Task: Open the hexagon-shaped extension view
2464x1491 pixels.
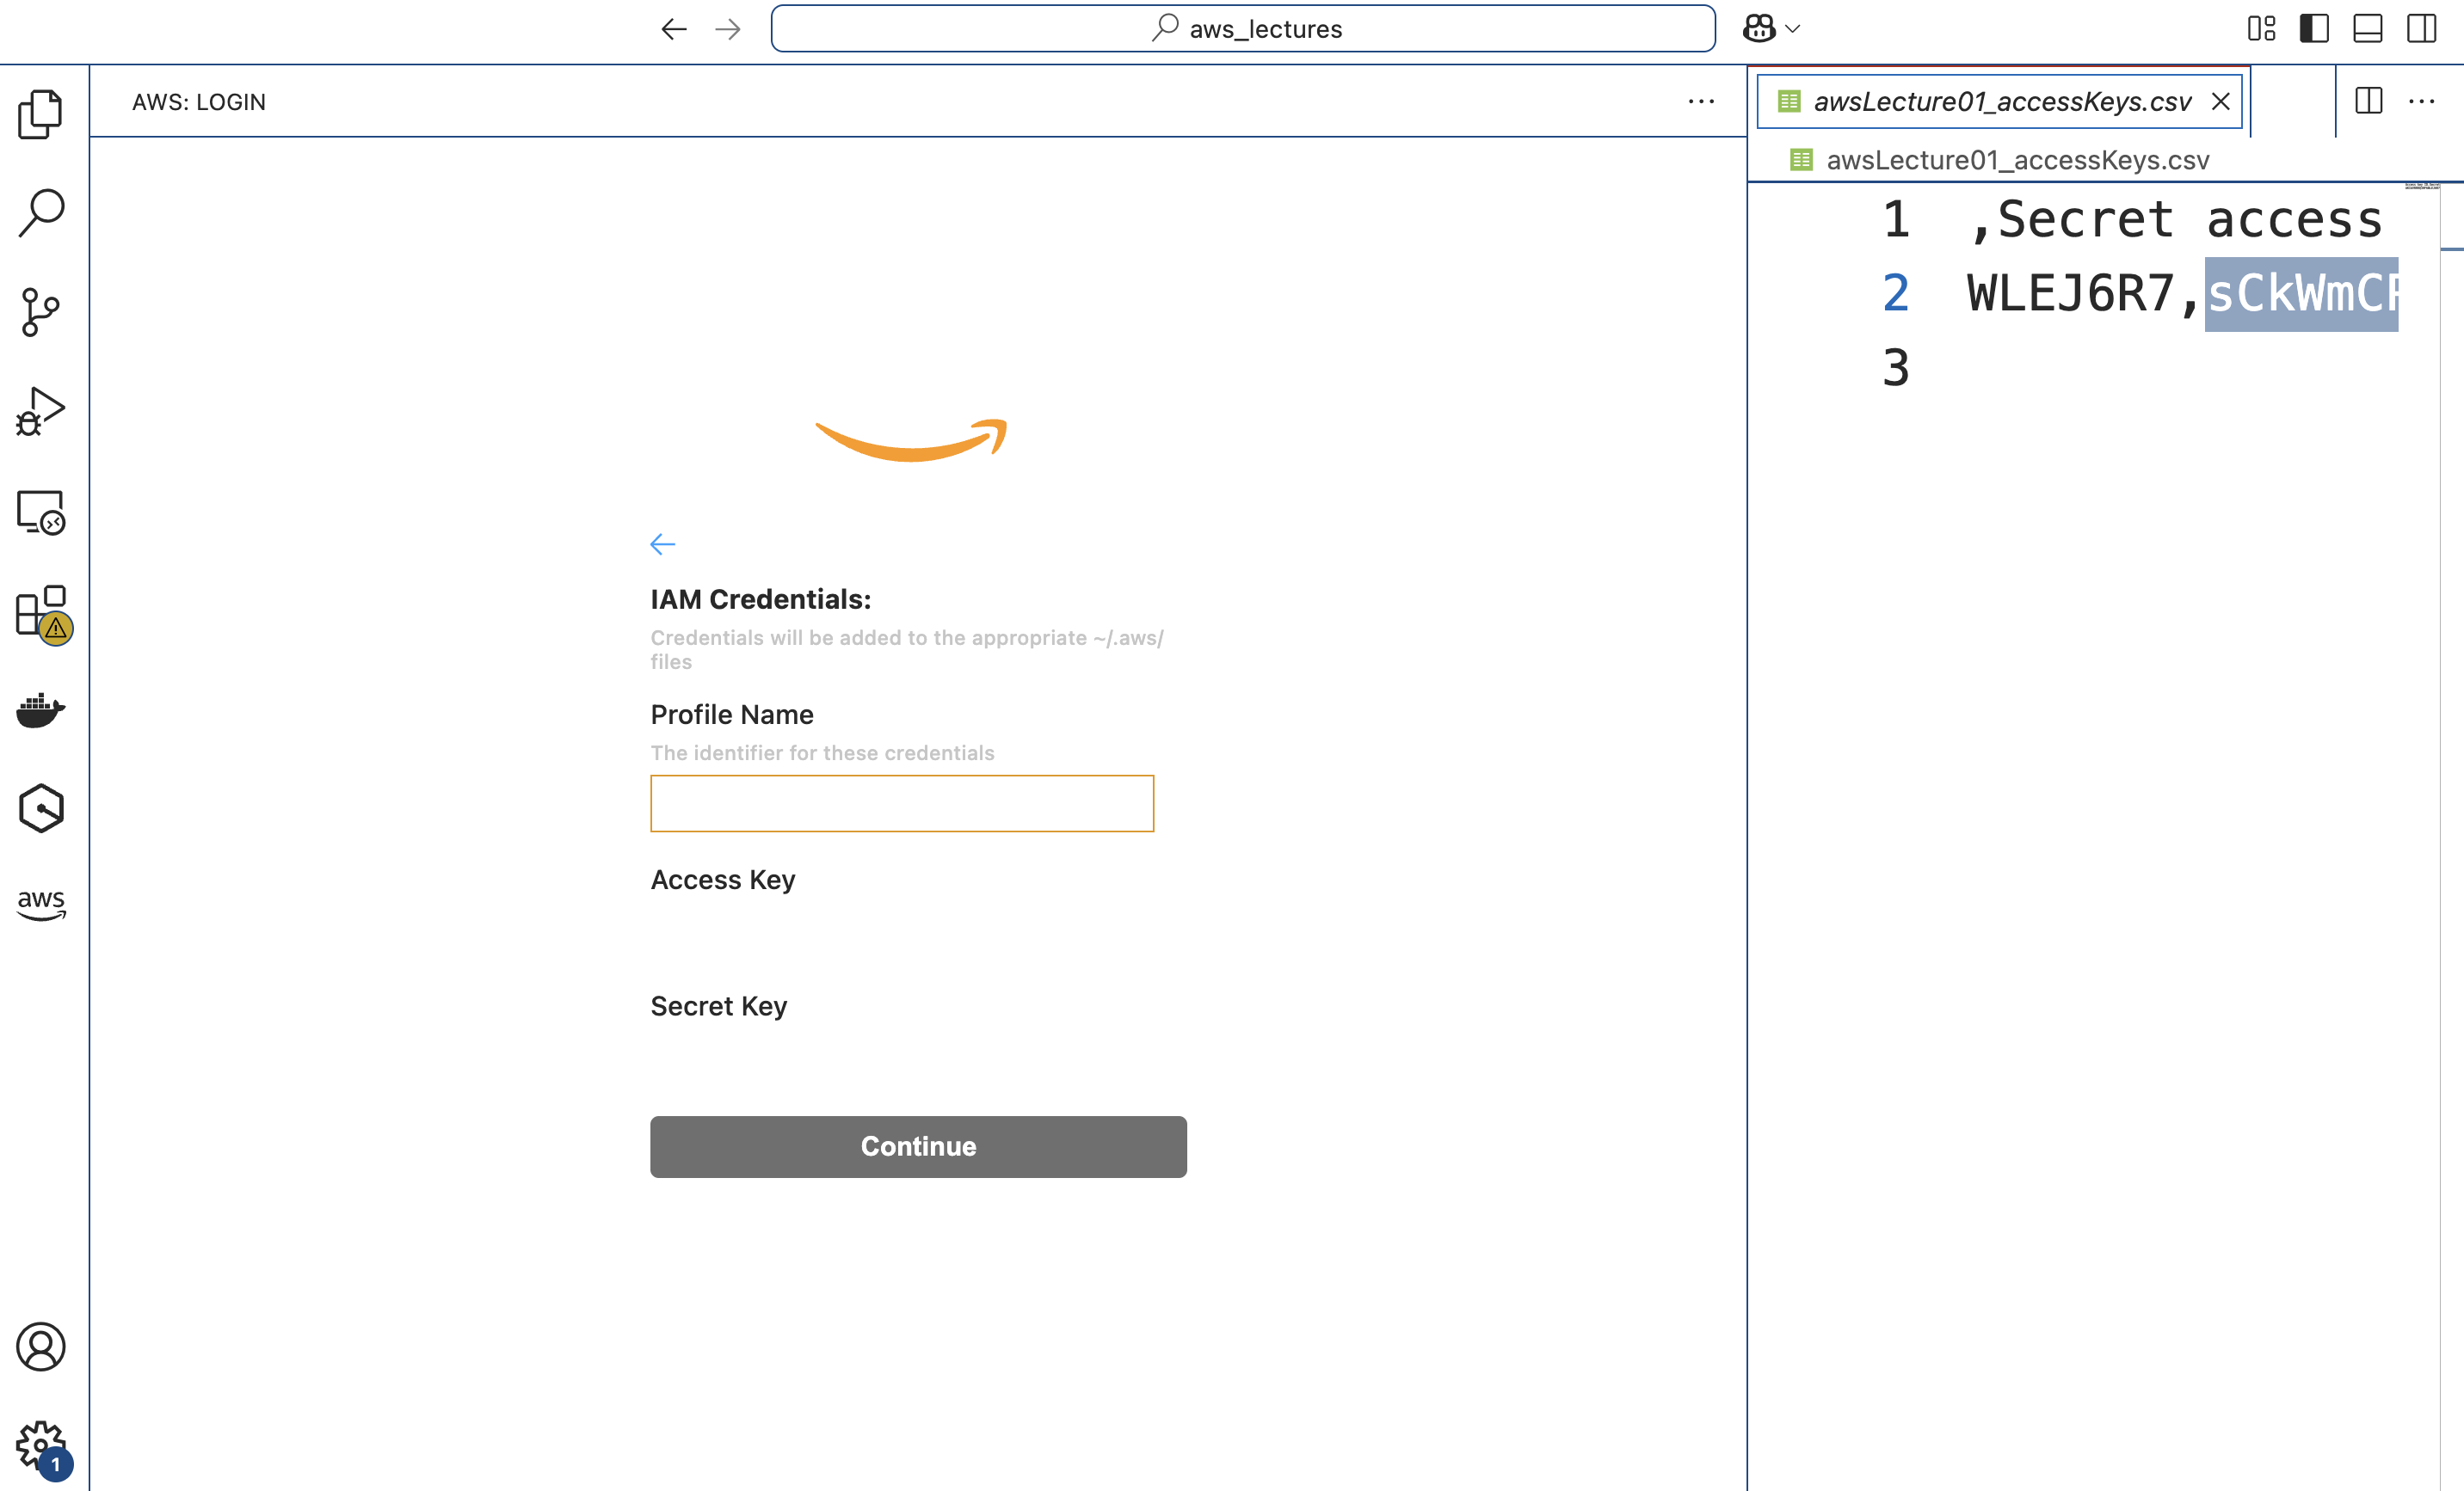Action: (x=41, y=808)
